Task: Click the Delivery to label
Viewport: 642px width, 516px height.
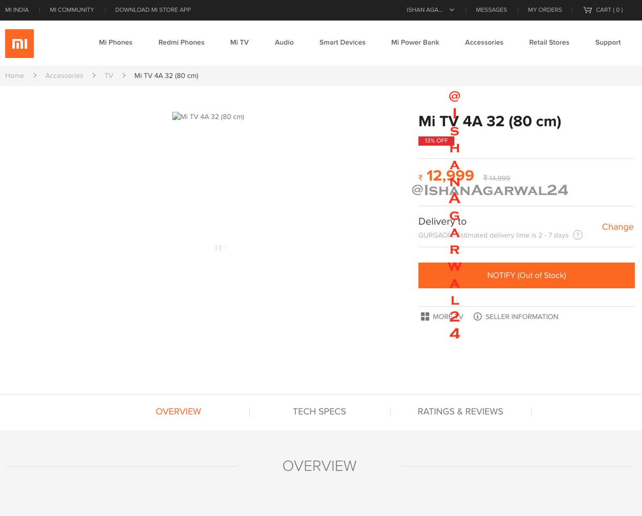Action: pos(442,222)
